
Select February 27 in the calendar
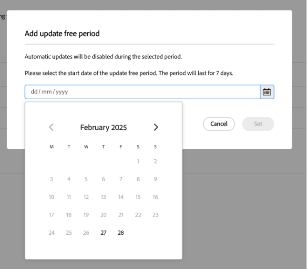click(103, 233)
